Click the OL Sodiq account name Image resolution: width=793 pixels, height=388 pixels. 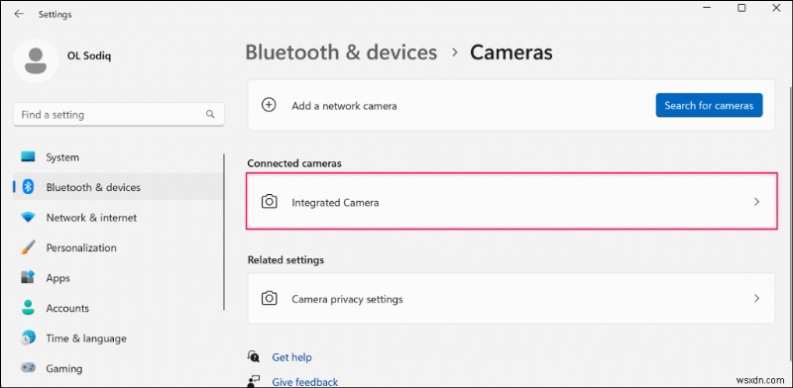(x=89, y=55)
